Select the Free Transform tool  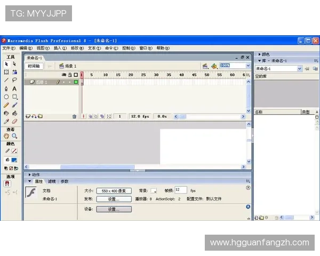pyautogui.click(x=6, y=72)
